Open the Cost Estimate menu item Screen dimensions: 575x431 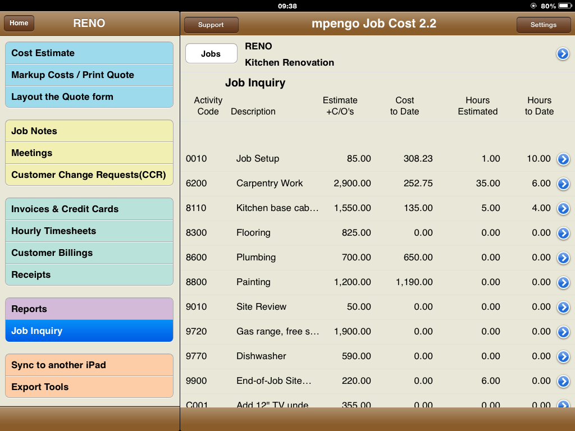89,53
